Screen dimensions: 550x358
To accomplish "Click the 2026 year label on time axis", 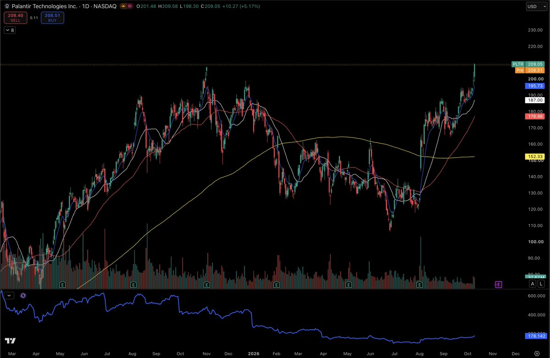I will (254, 353).
